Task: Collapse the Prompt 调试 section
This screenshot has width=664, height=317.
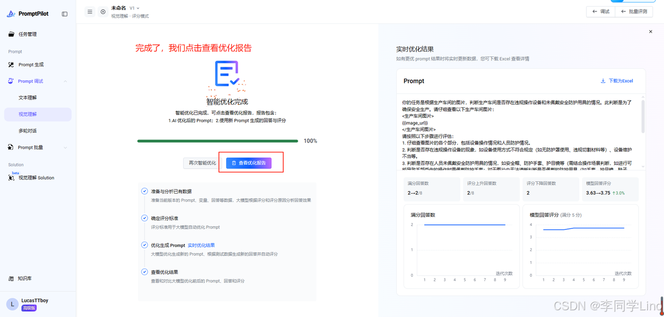Action: (65, 81)
